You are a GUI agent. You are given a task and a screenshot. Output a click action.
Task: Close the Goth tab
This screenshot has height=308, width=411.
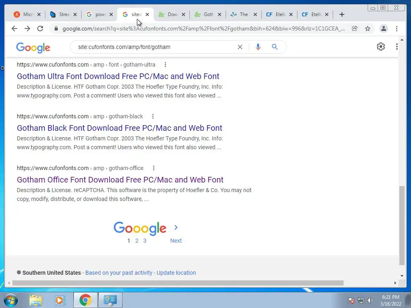(220, 14)
